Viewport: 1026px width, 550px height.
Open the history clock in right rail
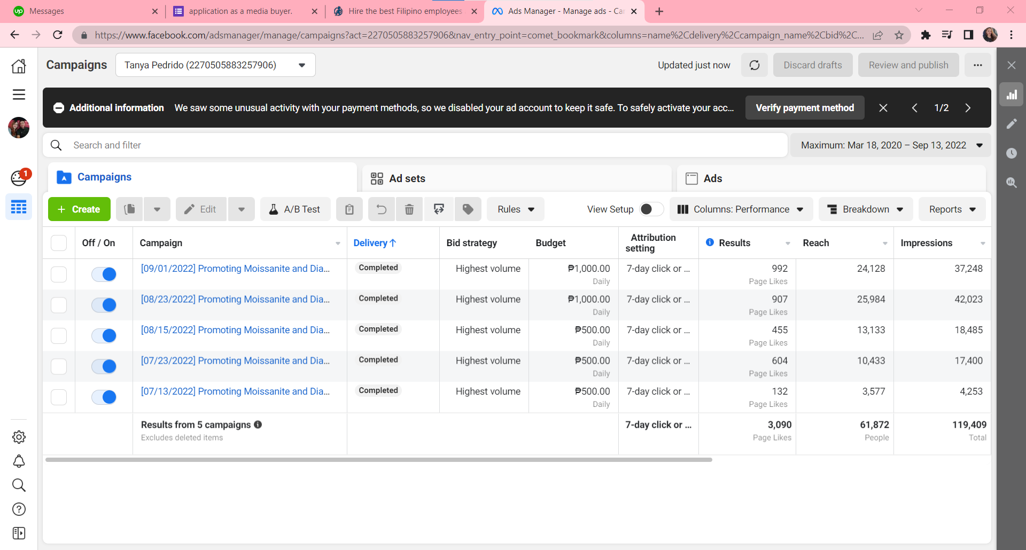[1012, 153]
